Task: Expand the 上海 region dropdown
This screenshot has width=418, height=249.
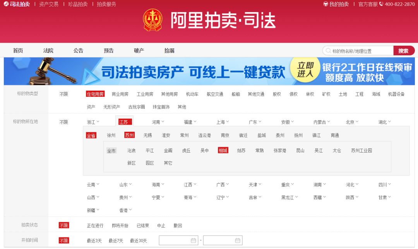Action: [222, 121]
